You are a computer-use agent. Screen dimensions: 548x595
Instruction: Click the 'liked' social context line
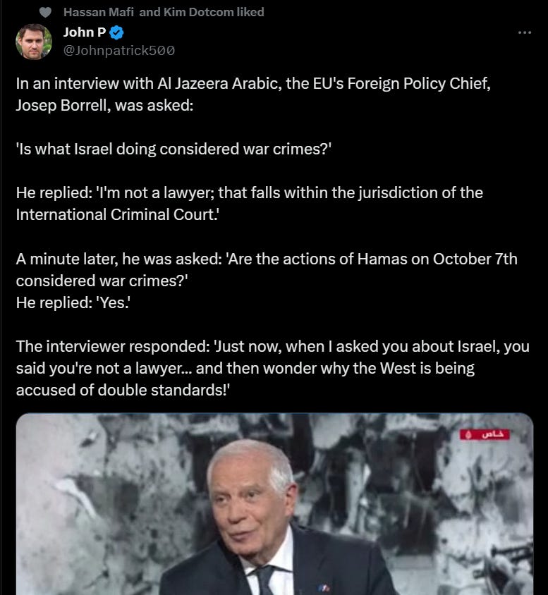coord(164,12)
